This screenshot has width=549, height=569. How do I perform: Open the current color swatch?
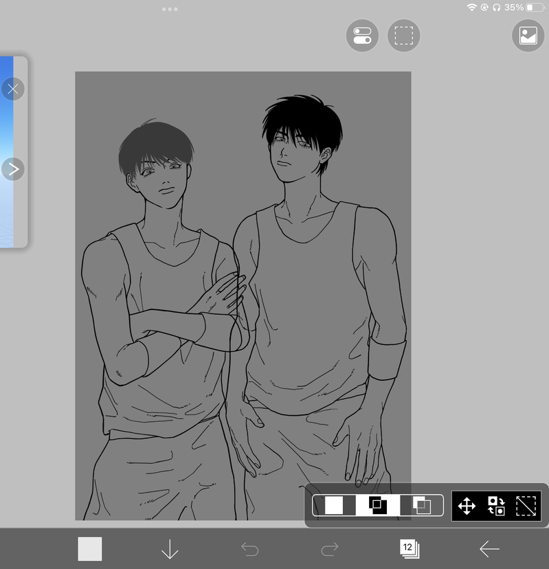click(90, 549)
